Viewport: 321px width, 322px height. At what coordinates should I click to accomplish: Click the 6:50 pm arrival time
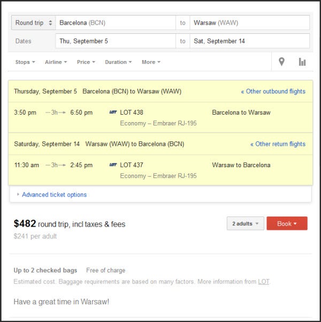point(81,113)
